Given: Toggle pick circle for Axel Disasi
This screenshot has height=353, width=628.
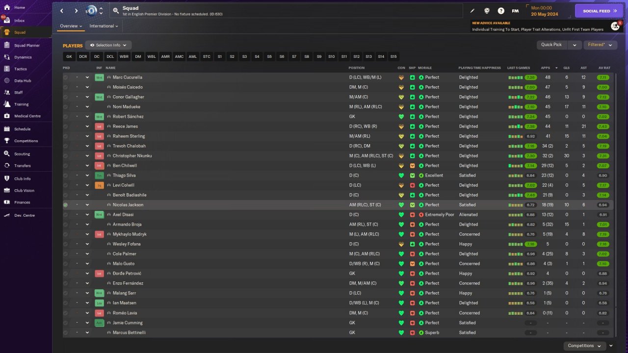Looking at the screenshot, I should 66,215.
